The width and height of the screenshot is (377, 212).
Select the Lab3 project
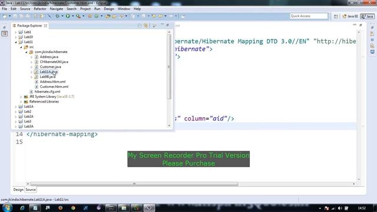(x=28, y=121)
